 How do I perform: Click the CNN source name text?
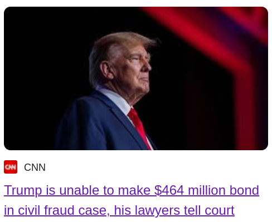[x=35, y=167]
